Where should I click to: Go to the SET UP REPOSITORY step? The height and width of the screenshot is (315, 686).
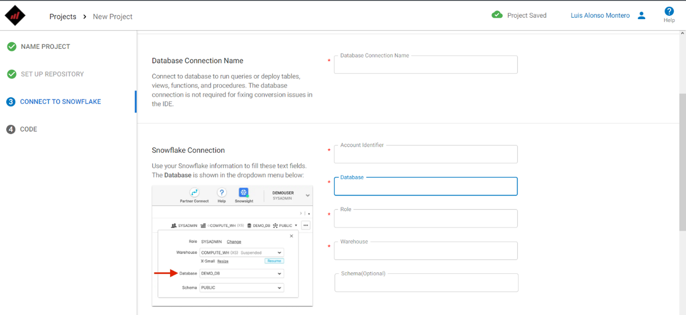tap(52, 74)
